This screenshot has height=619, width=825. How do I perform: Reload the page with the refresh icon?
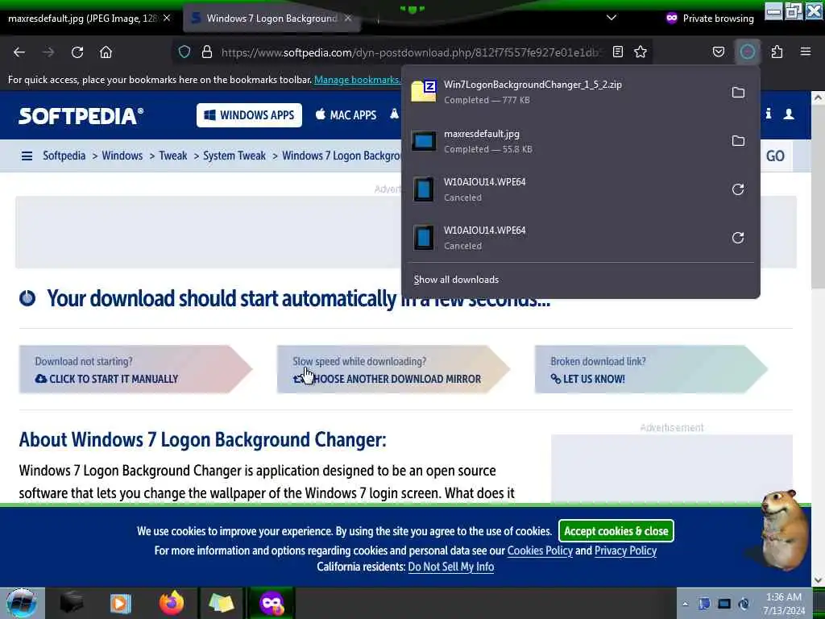77,52
